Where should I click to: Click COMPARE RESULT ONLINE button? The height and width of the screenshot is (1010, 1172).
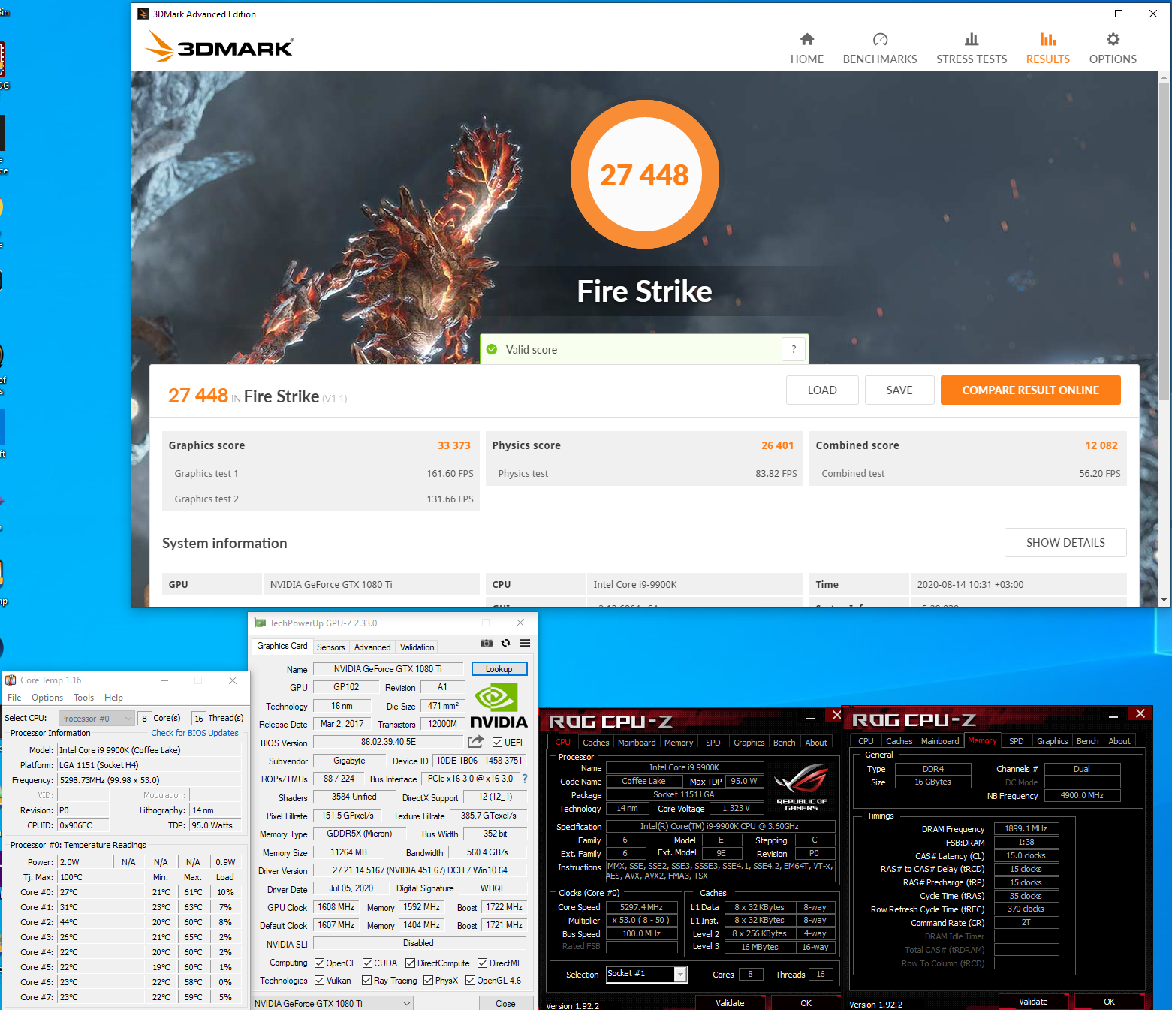[1030, 390]
